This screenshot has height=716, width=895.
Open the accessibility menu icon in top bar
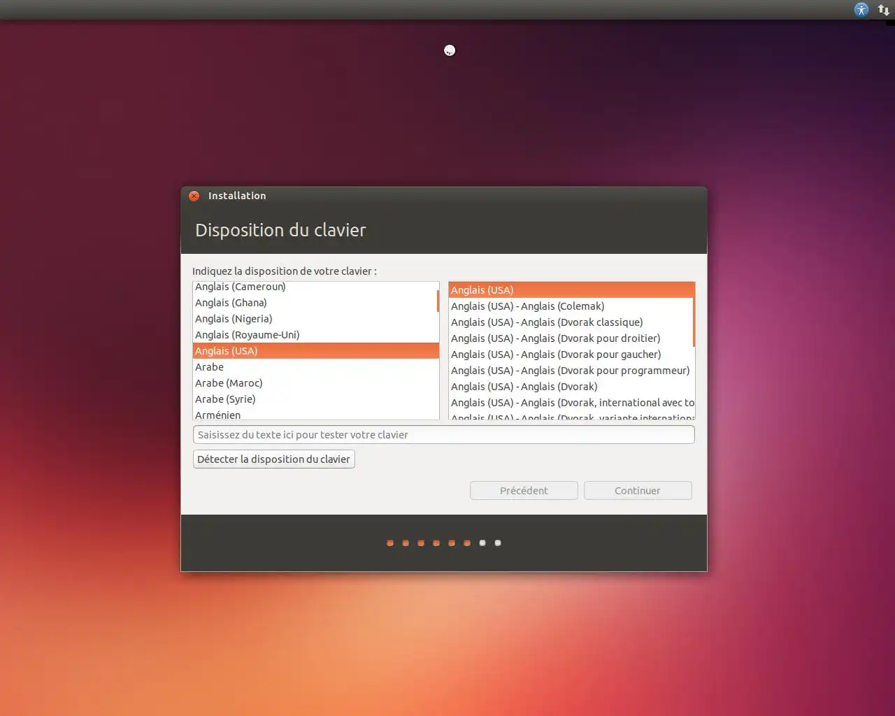coord(861,10)
